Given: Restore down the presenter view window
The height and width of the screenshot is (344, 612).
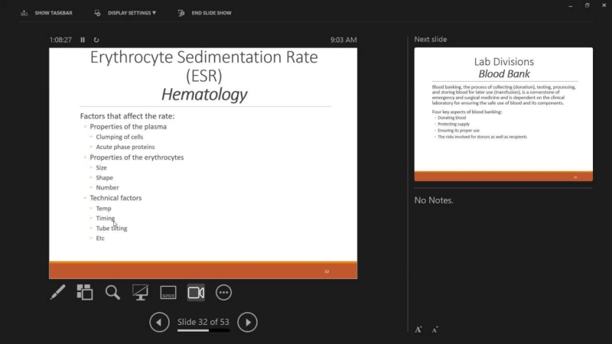Looking at the screenshot, I should (x=587, y=5).
